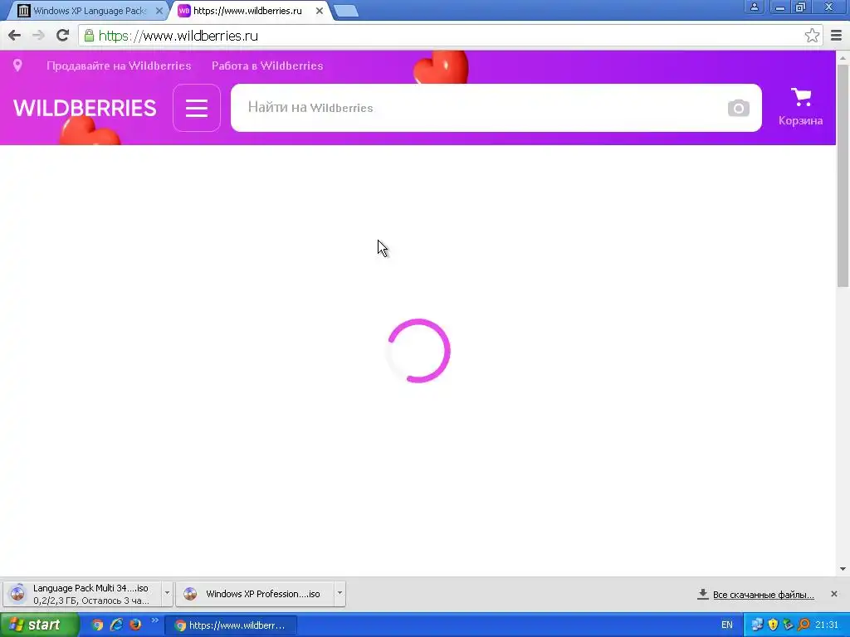Click the browser back arrow
Screen dimensions: 850x637
15,36
